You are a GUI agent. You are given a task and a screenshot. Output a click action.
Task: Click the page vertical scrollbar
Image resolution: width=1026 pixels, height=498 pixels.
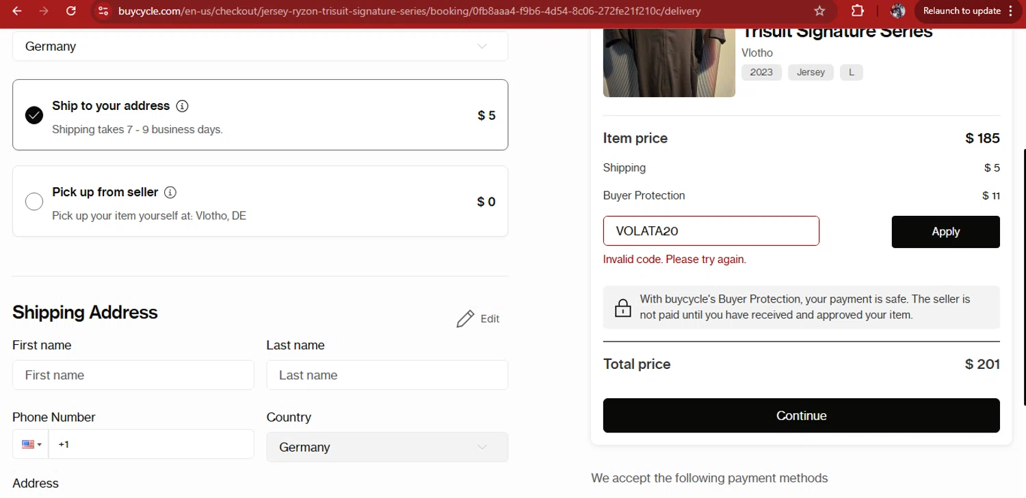[x=1023, y=277]
